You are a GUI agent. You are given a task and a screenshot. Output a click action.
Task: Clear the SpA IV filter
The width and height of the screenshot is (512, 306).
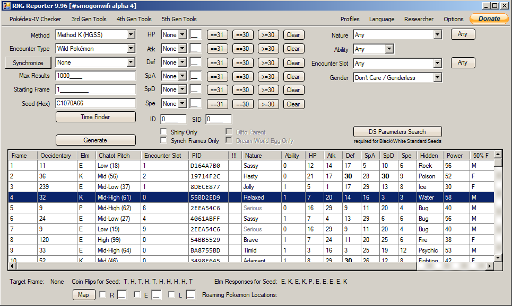(293, 77)
